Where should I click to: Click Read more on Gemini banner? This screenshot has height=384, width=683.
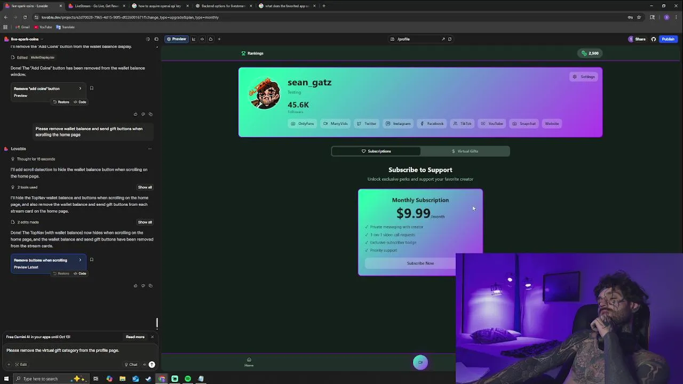(x=135, y=337)
